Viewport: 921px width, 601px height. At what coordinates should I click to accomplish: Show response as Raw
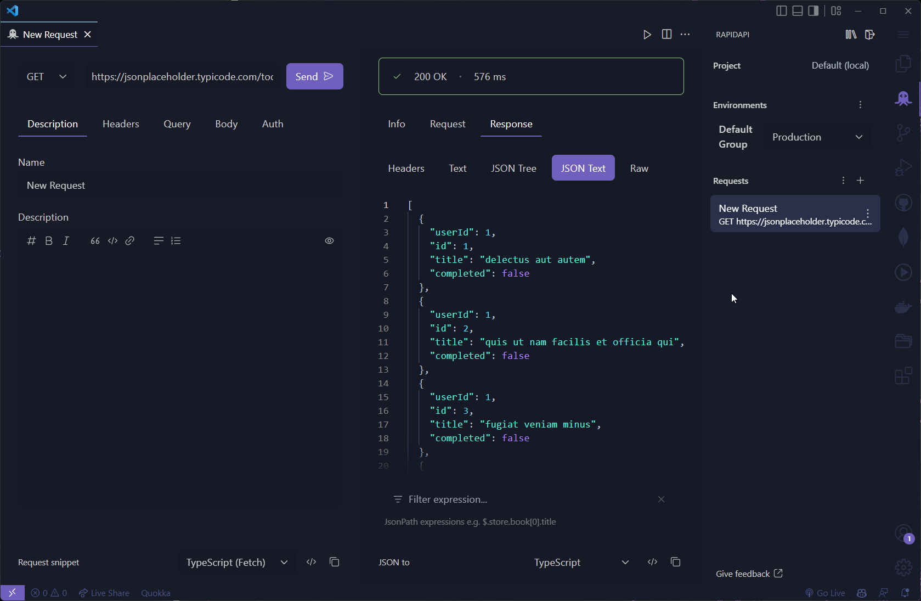(x=639, y=168)
